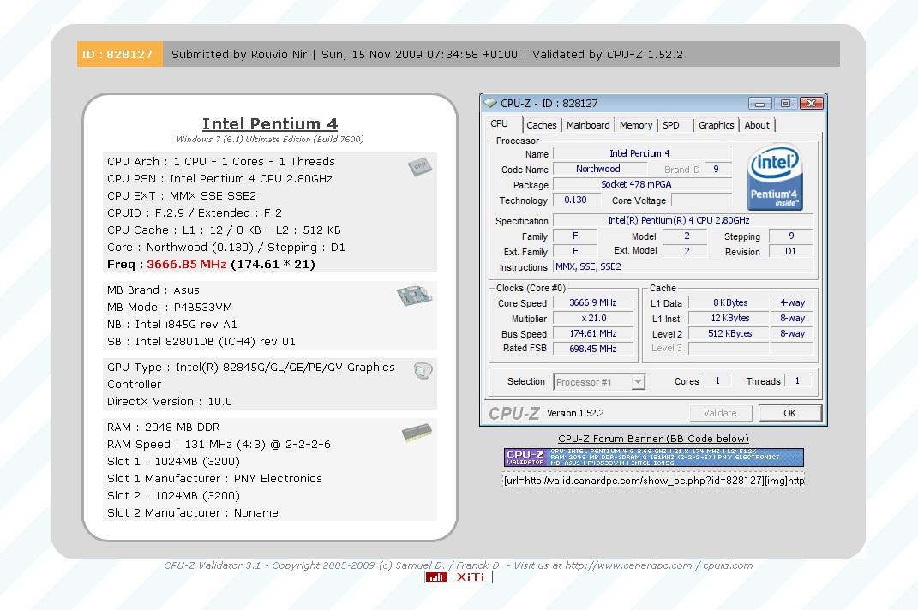Click the CPU chip icon beside CPU Arch
This screenshot has height=610, width=918.
(420, 167)
